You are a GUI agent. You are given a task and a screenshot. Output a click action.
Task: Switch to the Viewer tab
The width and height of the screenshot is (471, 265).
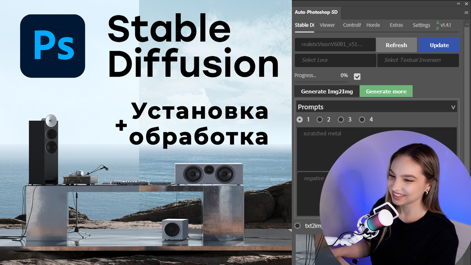point(327,25)
